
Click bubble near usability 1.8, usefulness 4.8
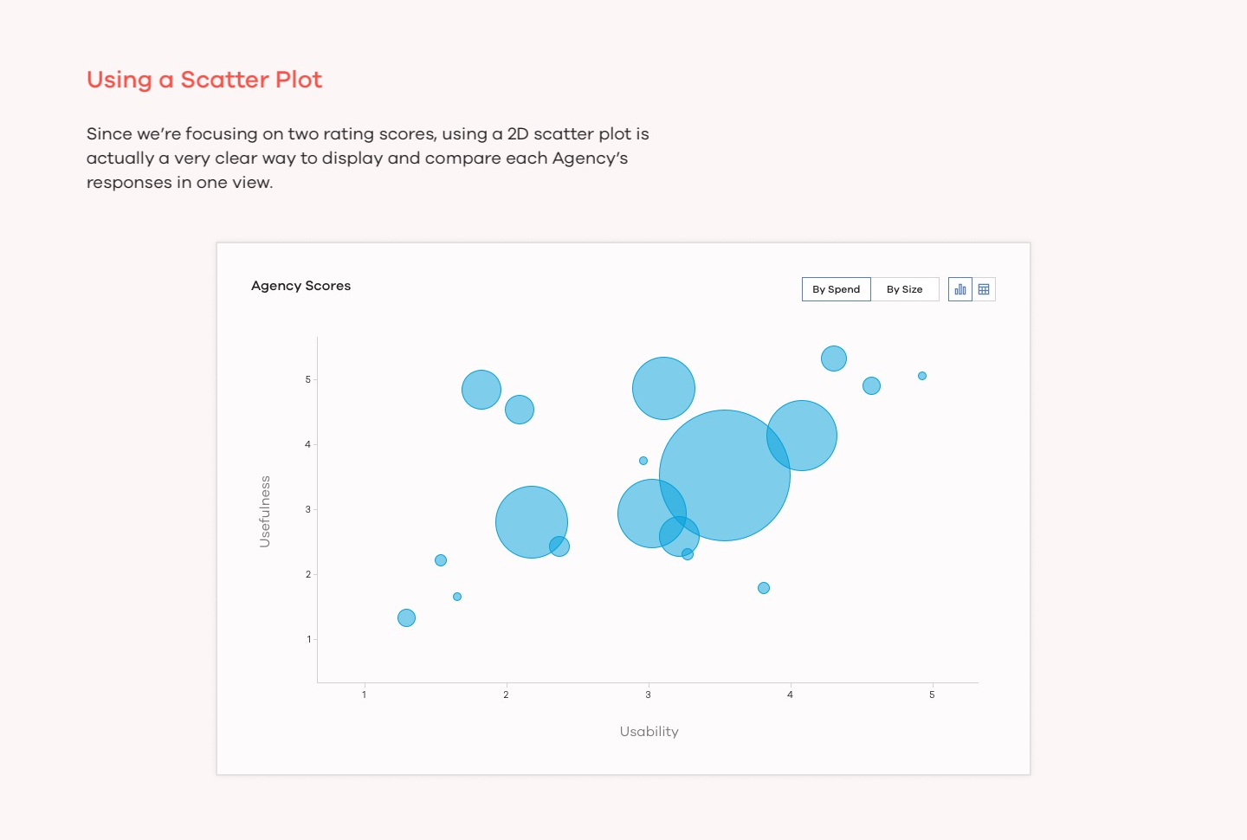(481, 390)
